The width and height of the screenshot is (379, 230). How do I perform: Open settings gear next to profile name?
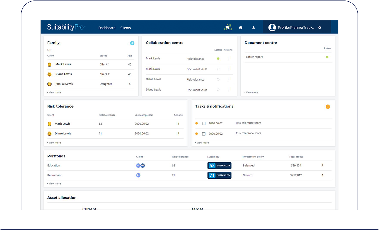pyautogui.click(x=320, y=28)
